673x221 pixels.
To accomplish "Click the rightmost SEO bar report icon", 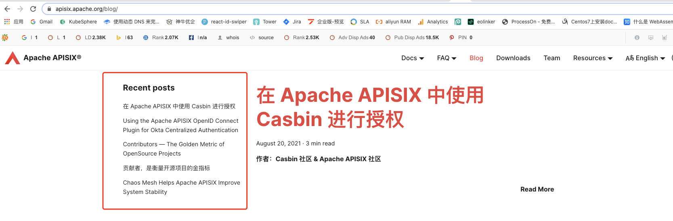I will (665, 38).
